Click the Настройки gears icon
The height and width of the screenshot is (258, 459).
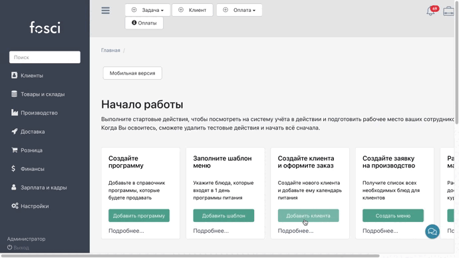[15, 206]
